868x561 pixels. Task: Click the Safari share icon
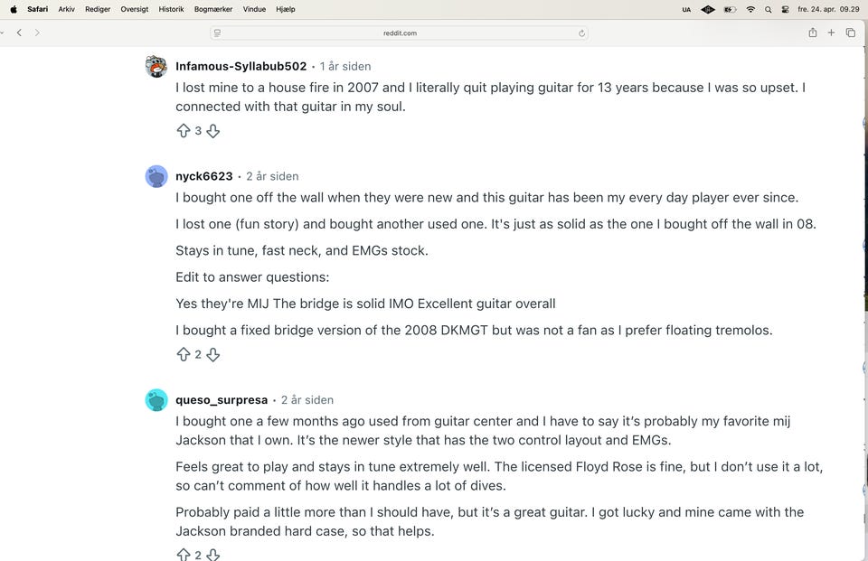click(813, 33)
